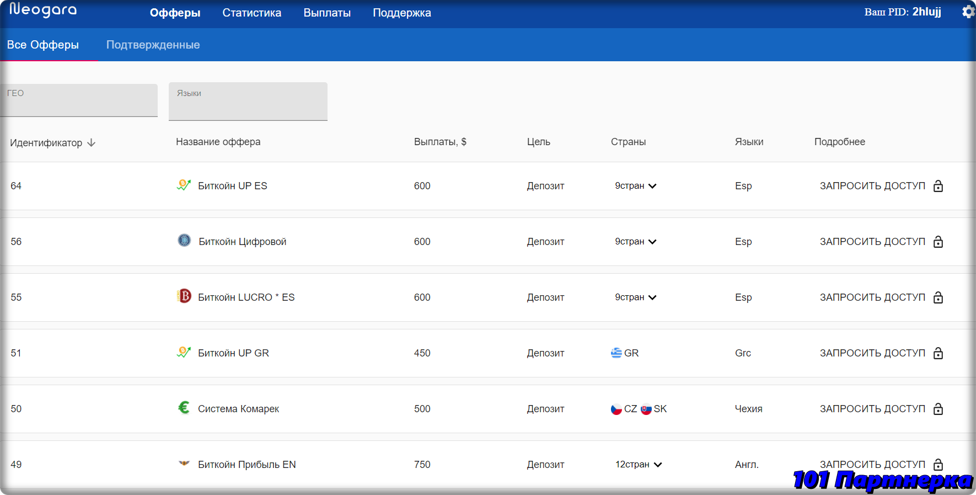This screenshot has width=976, height=495.
Task: Click the lock icon in row 64
Action: click(938, 186)
